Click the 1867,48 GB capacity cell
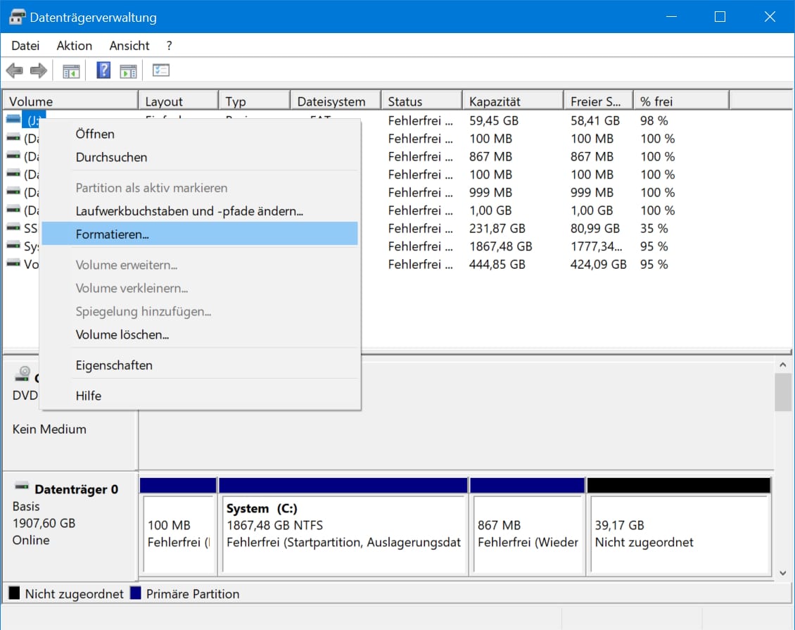The image size is (795, 630). (500, 246)
